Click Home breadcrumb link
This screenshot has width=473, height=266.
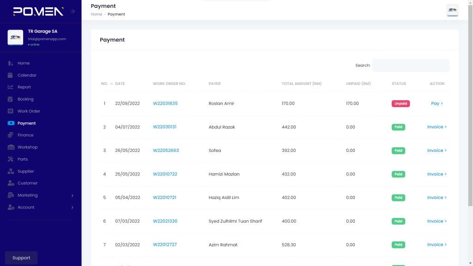pos(97,14)
